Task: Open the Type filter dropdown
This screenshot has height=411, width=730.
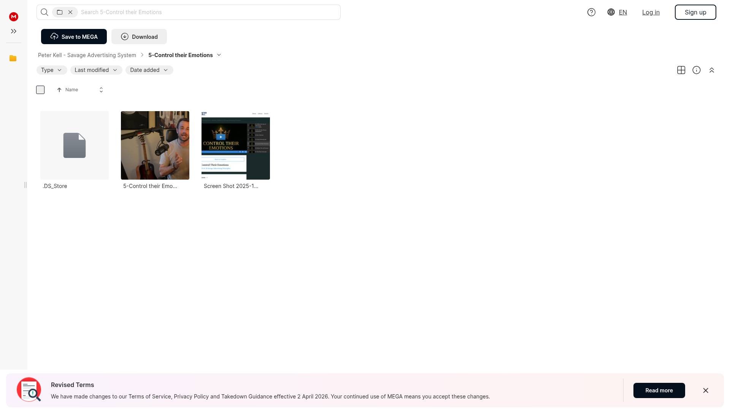Action: 51,70
